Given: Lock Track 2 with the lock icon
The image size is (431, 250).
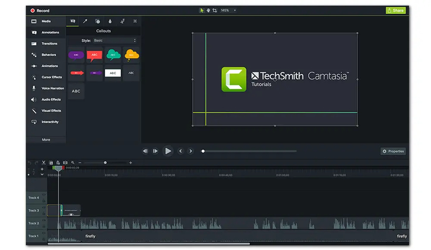Looking at the screenshot, I should point(44,226).
